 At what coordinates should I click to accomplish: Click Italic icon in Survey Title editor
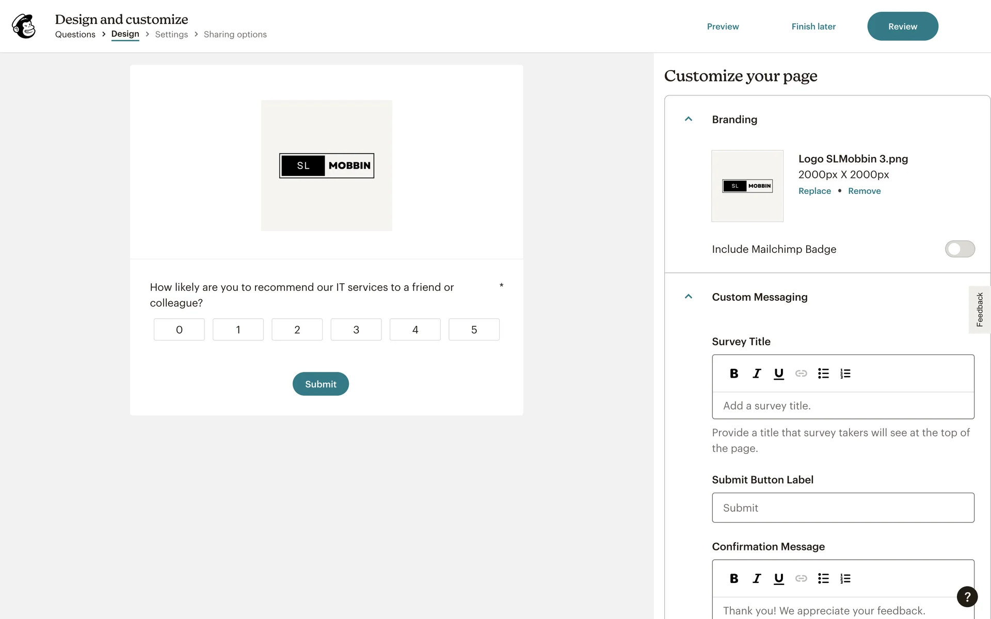[756, 373]
